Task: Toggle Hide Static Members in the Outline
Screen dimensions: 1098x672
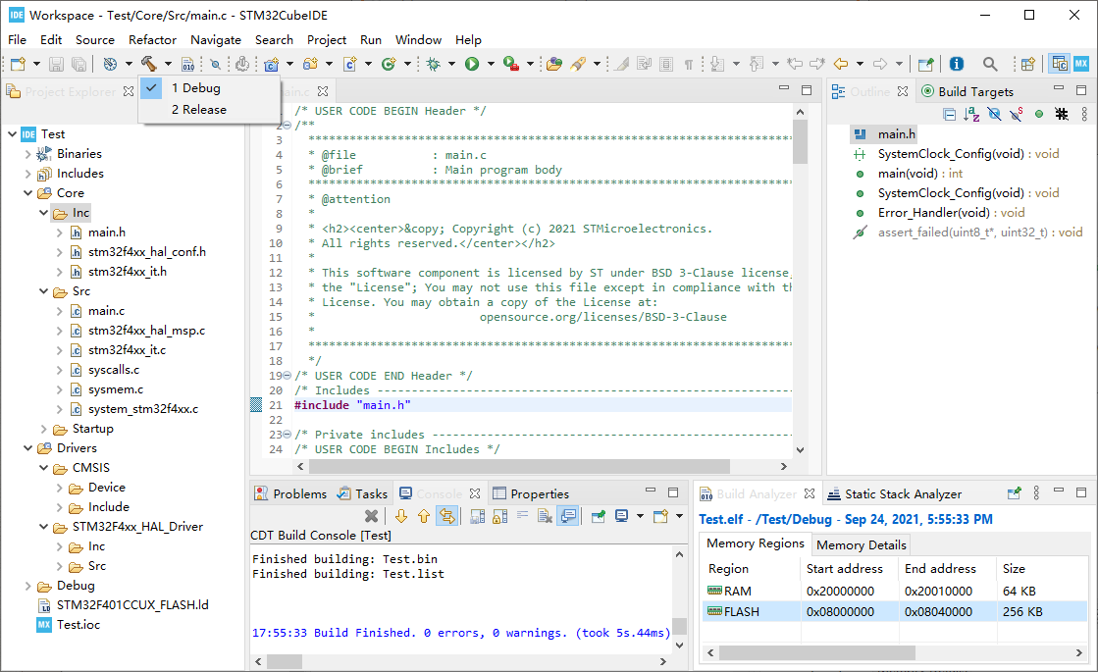Action: tap(1017, 114)
